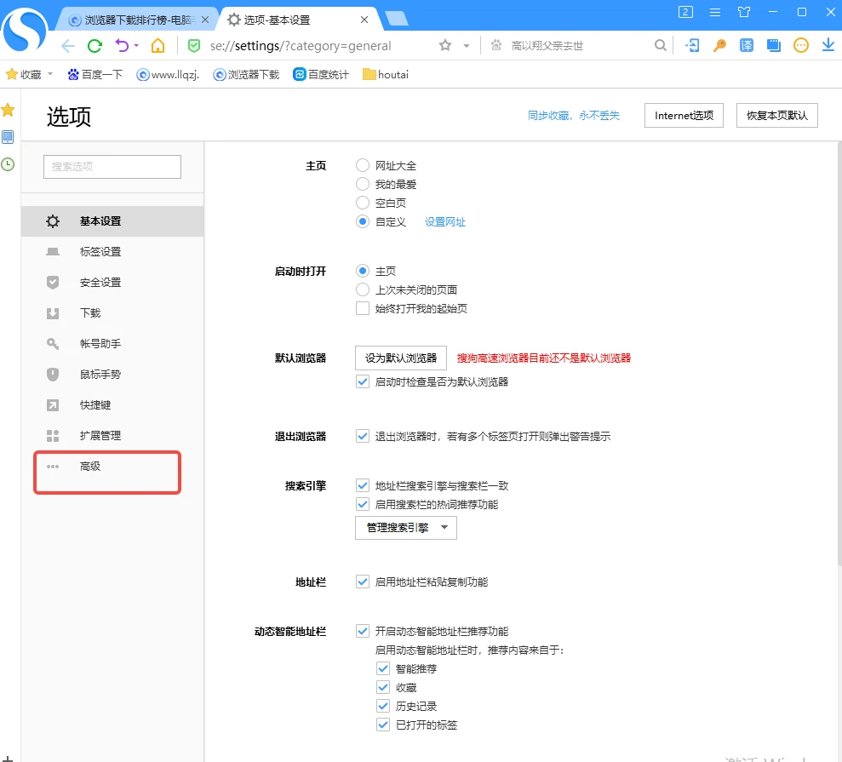The image size is (842, 762).
Task: Open the 设置网址 link
Action: tap(444, 221)
